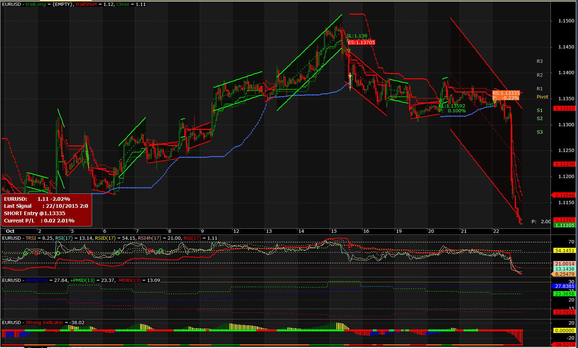Viewport: 578px width, 348px height.
Task: Select the SL:1.139 stop-loss label
Action: click(357, 36)
